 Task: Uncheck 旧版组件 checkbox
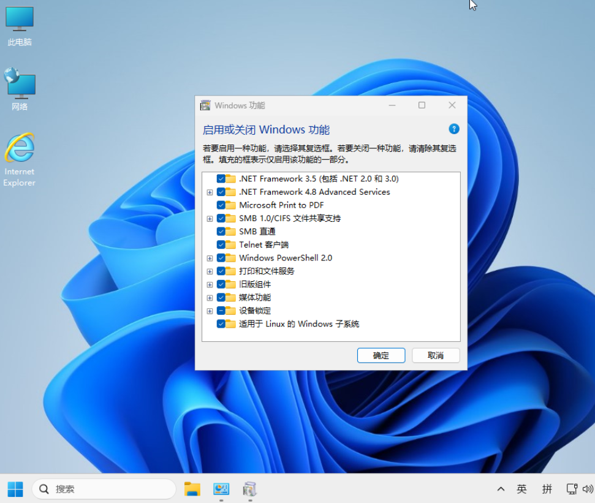[221, 284]
